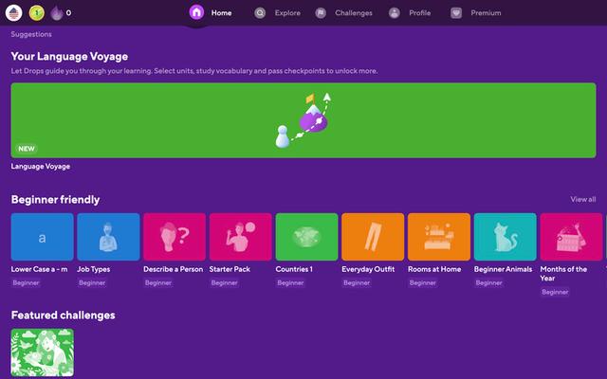Click the streak count 0
607x379 pixels.
click(x=68, y=12)
